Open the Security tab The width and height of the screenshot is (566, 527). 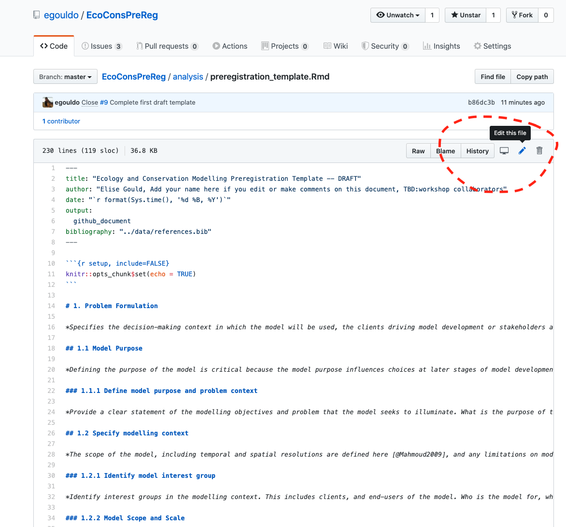tap(385, 46)
